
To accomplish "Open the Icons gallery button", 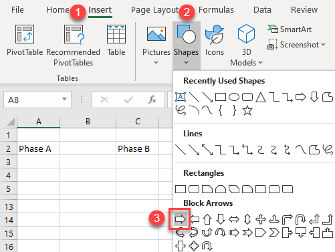I will pyautogui.click(x=215, y=40).
